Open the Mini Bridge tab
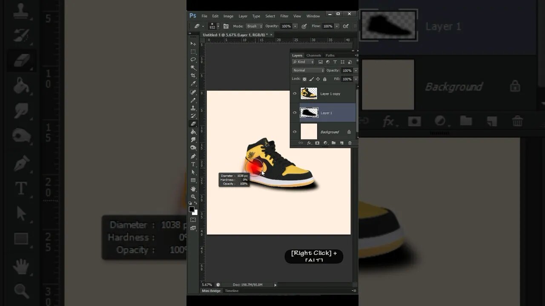Screen dimensions: 545x306 [211, 291]
